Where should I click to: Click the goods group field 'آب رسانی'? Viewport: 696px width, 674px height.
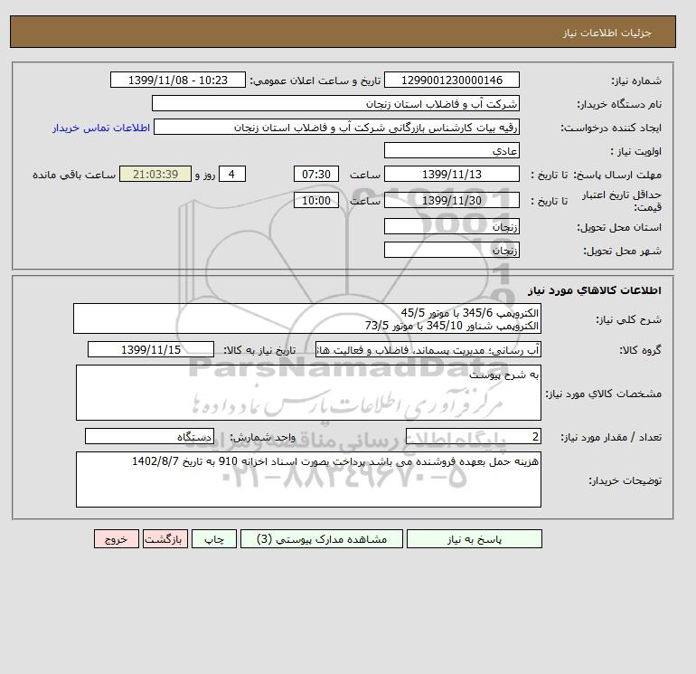tap(428, 349)
